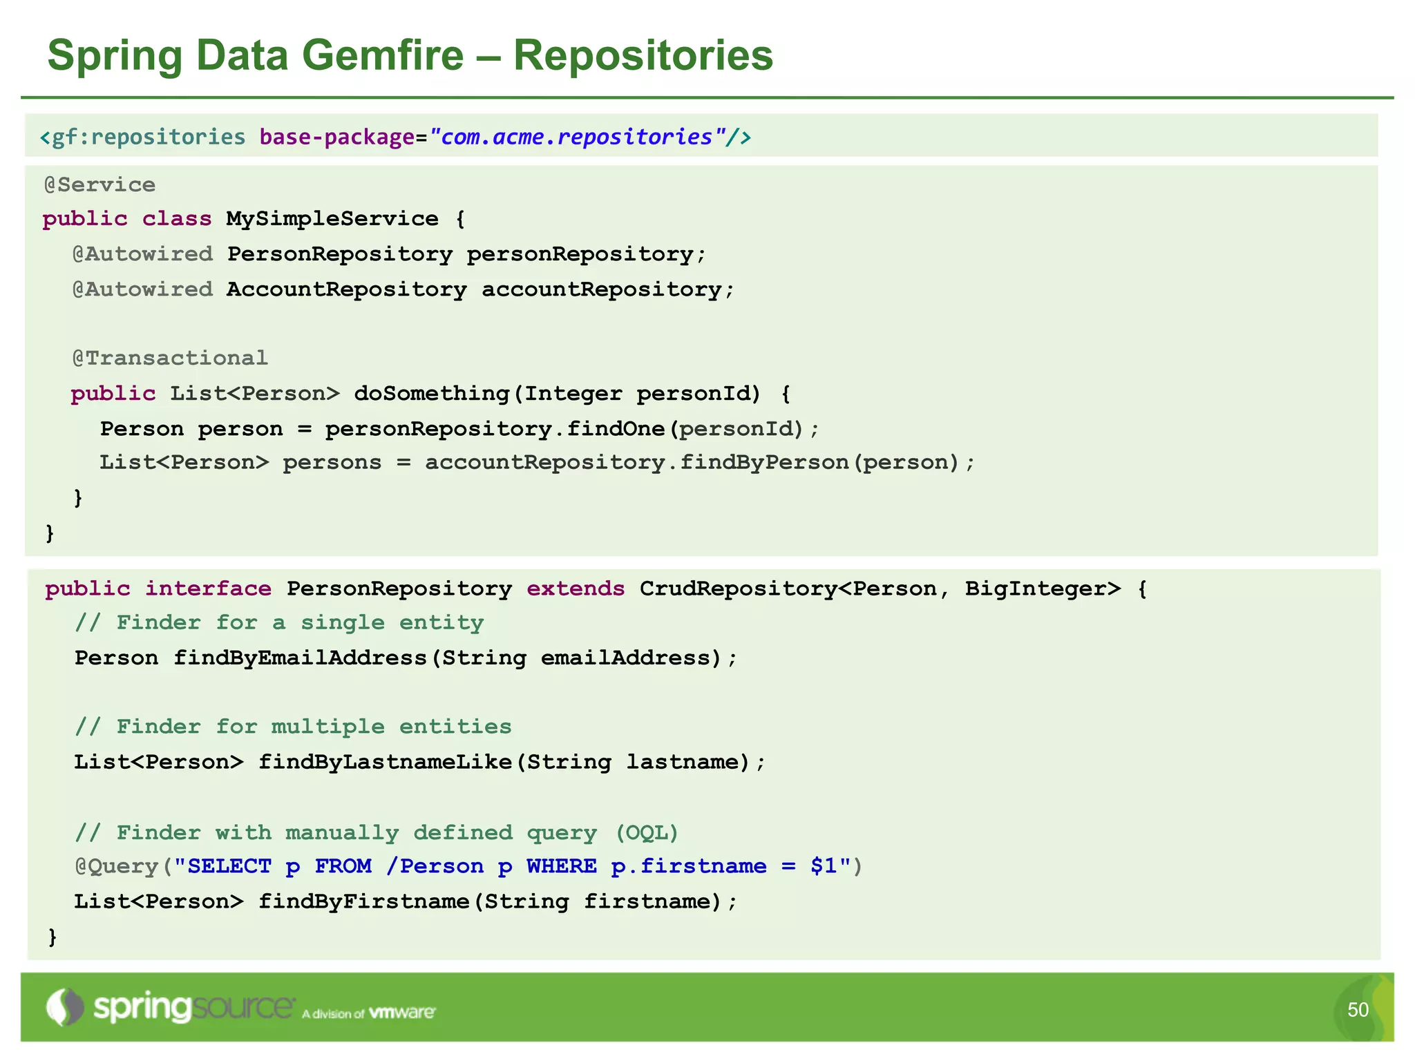Viewport: 1415px width, 1061px height.
Task: Select the gf:repositories XML line
Action: pyautogui.click(x=395, y=137)
